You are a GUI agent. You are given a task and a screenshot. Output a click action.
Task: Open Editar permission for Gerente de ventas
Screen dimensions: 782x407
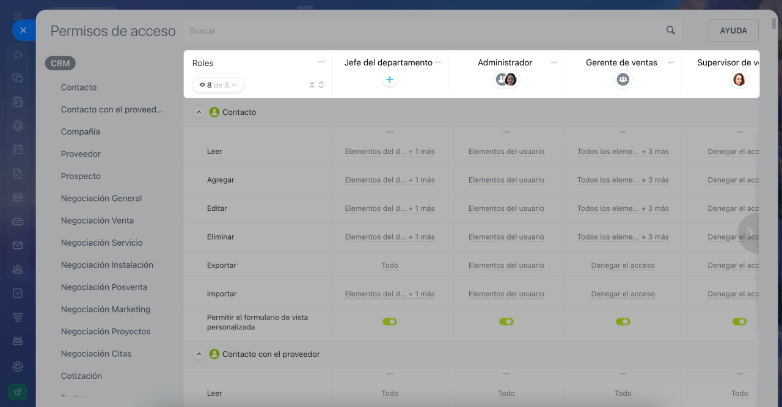tap(623, 208)
